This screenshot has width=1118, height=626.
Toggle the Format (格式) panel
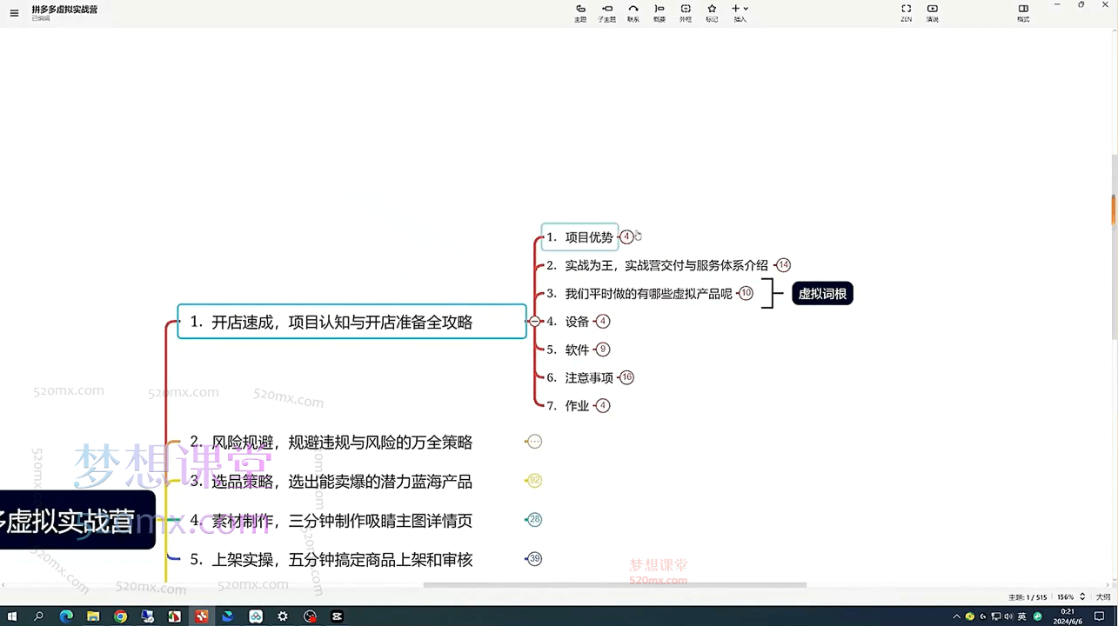click(1023, 12)
